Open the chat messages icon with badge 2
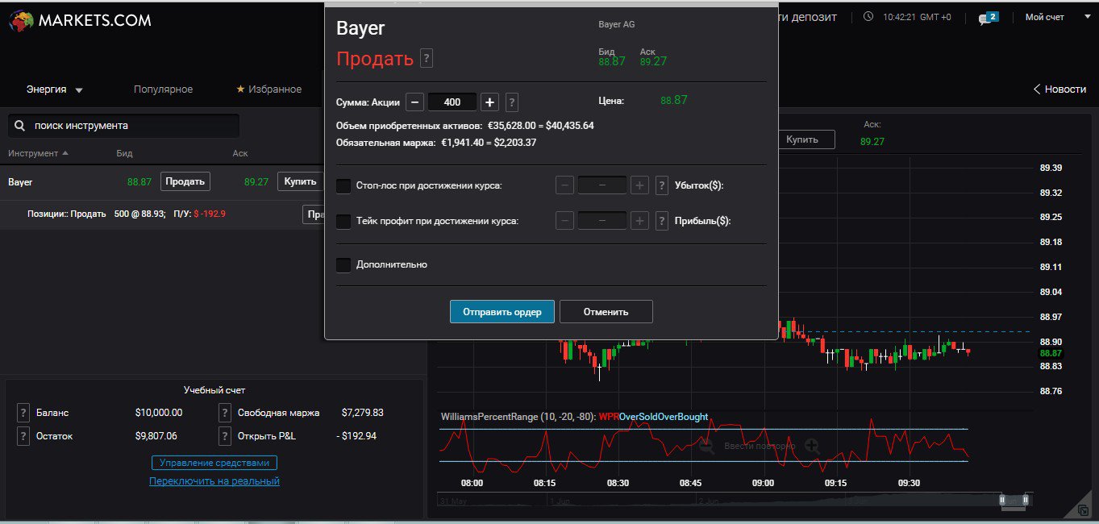Image resolution: width=1099 pixels, height=524 pixels. click(x=989, y=18)
